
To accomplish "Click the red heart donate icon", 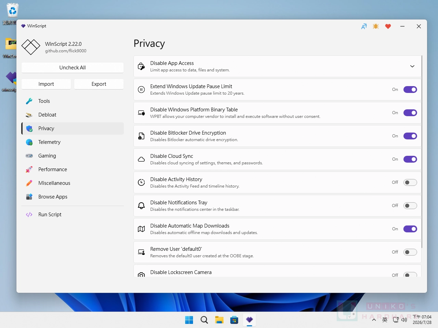I will click(x=388, y=26).
